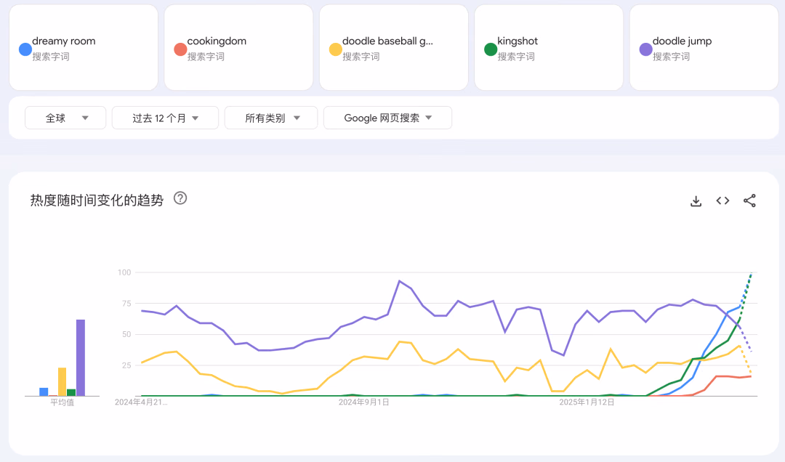Click the 平均值 label under the bars
The width and height of the screenshot is (785, 462).
(x=62, y=402)
